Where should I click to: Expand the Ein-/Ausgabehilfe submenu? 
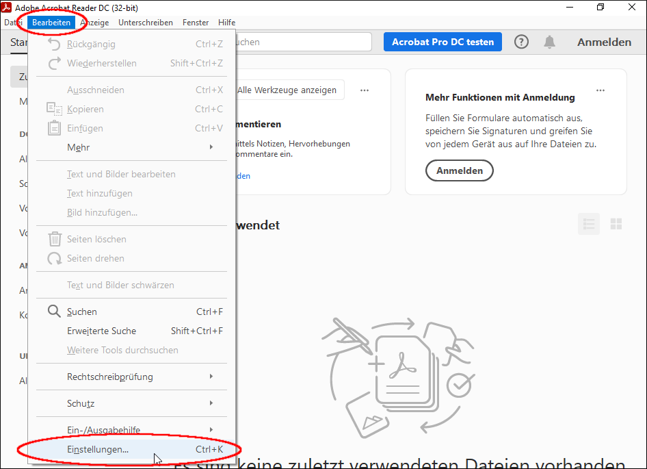point(132,430)
